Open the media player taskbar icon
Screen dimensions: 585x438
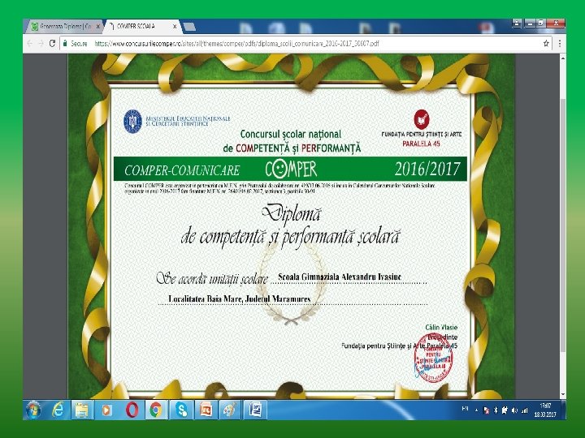pyautogui.click(x=106, y=410)
